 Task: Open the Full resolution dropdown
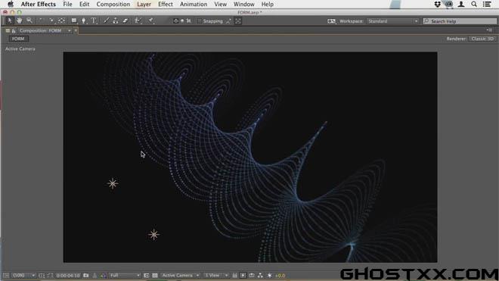tap(125, 276)
